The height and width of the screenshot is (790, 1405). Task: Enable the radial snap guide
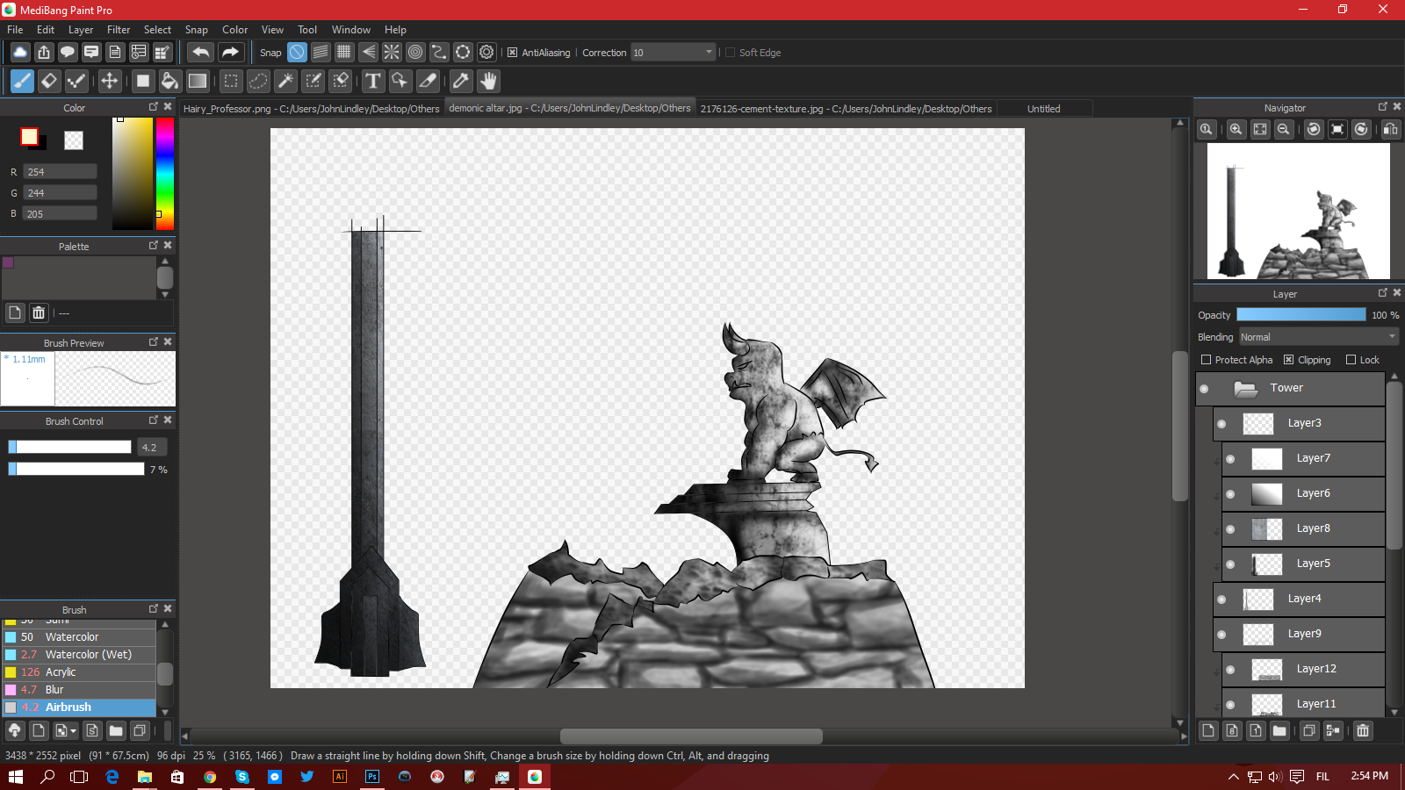pyautogui.click(x=392, y=53)
